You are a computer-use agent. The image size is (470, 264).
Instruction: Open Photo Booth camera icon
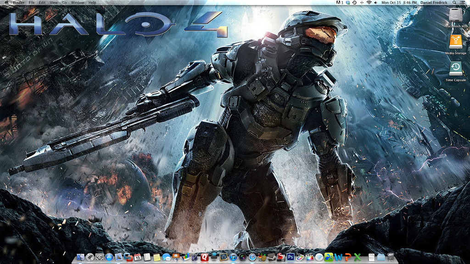(x=242, y=257)
